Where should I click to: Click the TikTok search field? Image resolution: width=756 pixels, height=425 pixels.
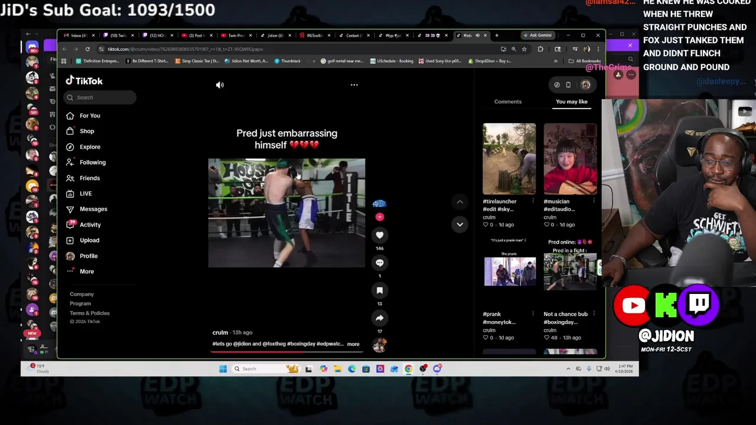100,97
